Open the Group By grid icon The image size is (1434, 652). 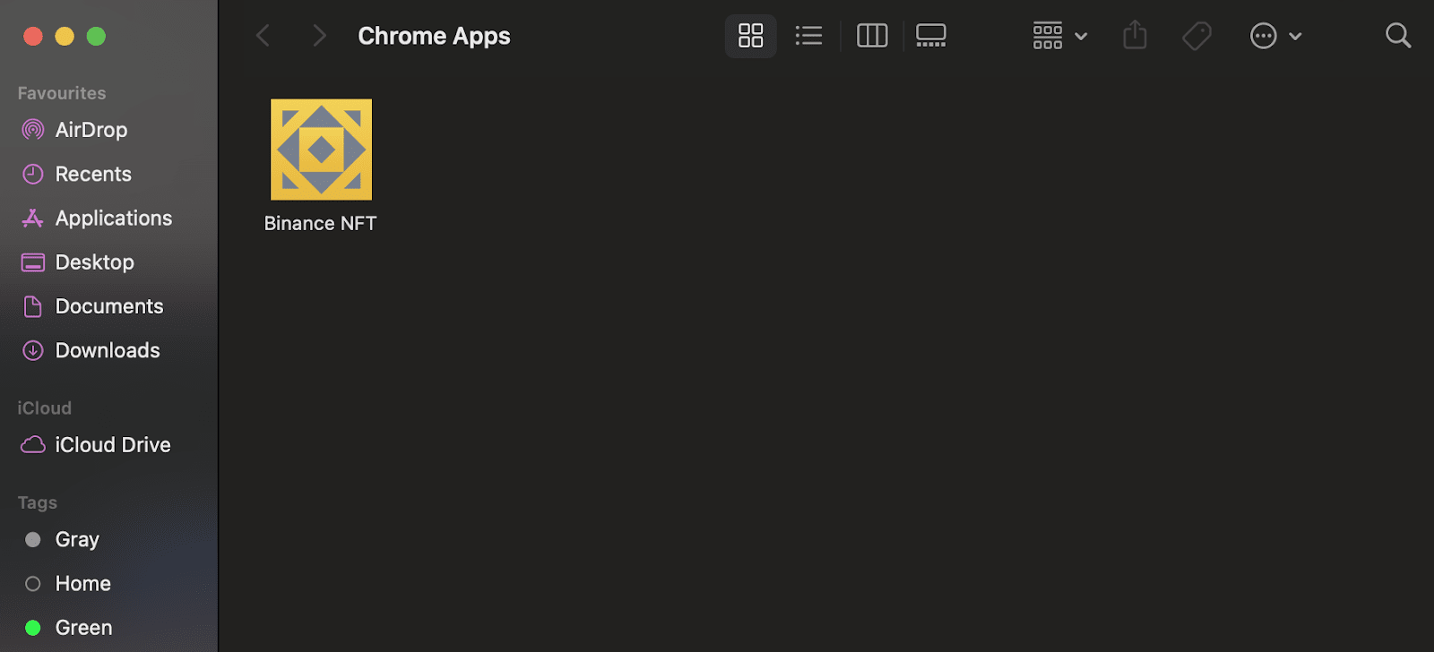(1048, 36)
